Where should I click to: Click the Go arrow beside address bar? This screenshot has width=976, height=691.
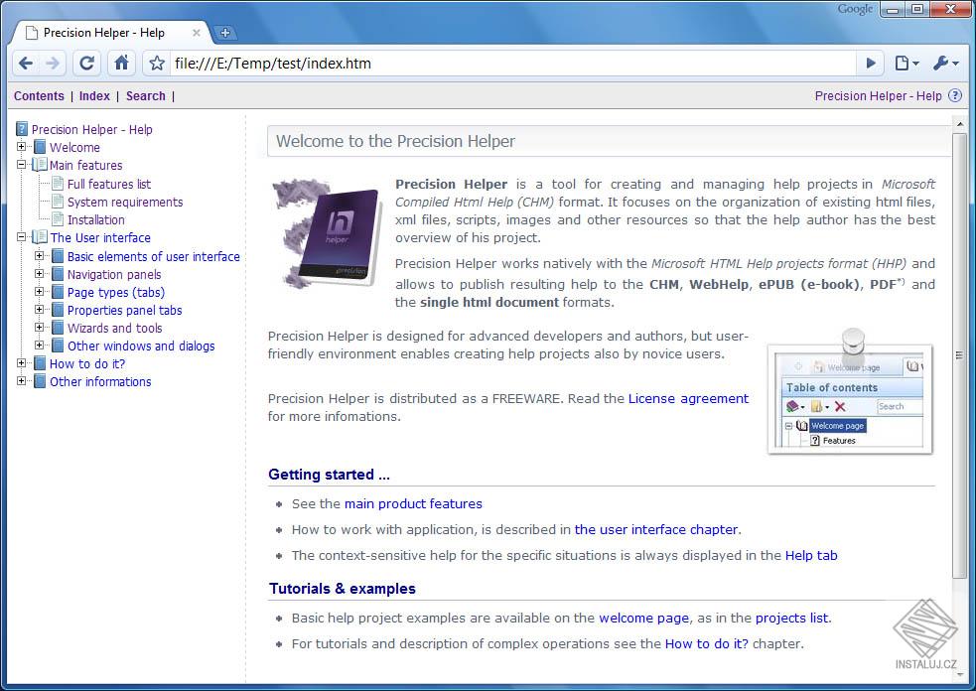point(871,63)
